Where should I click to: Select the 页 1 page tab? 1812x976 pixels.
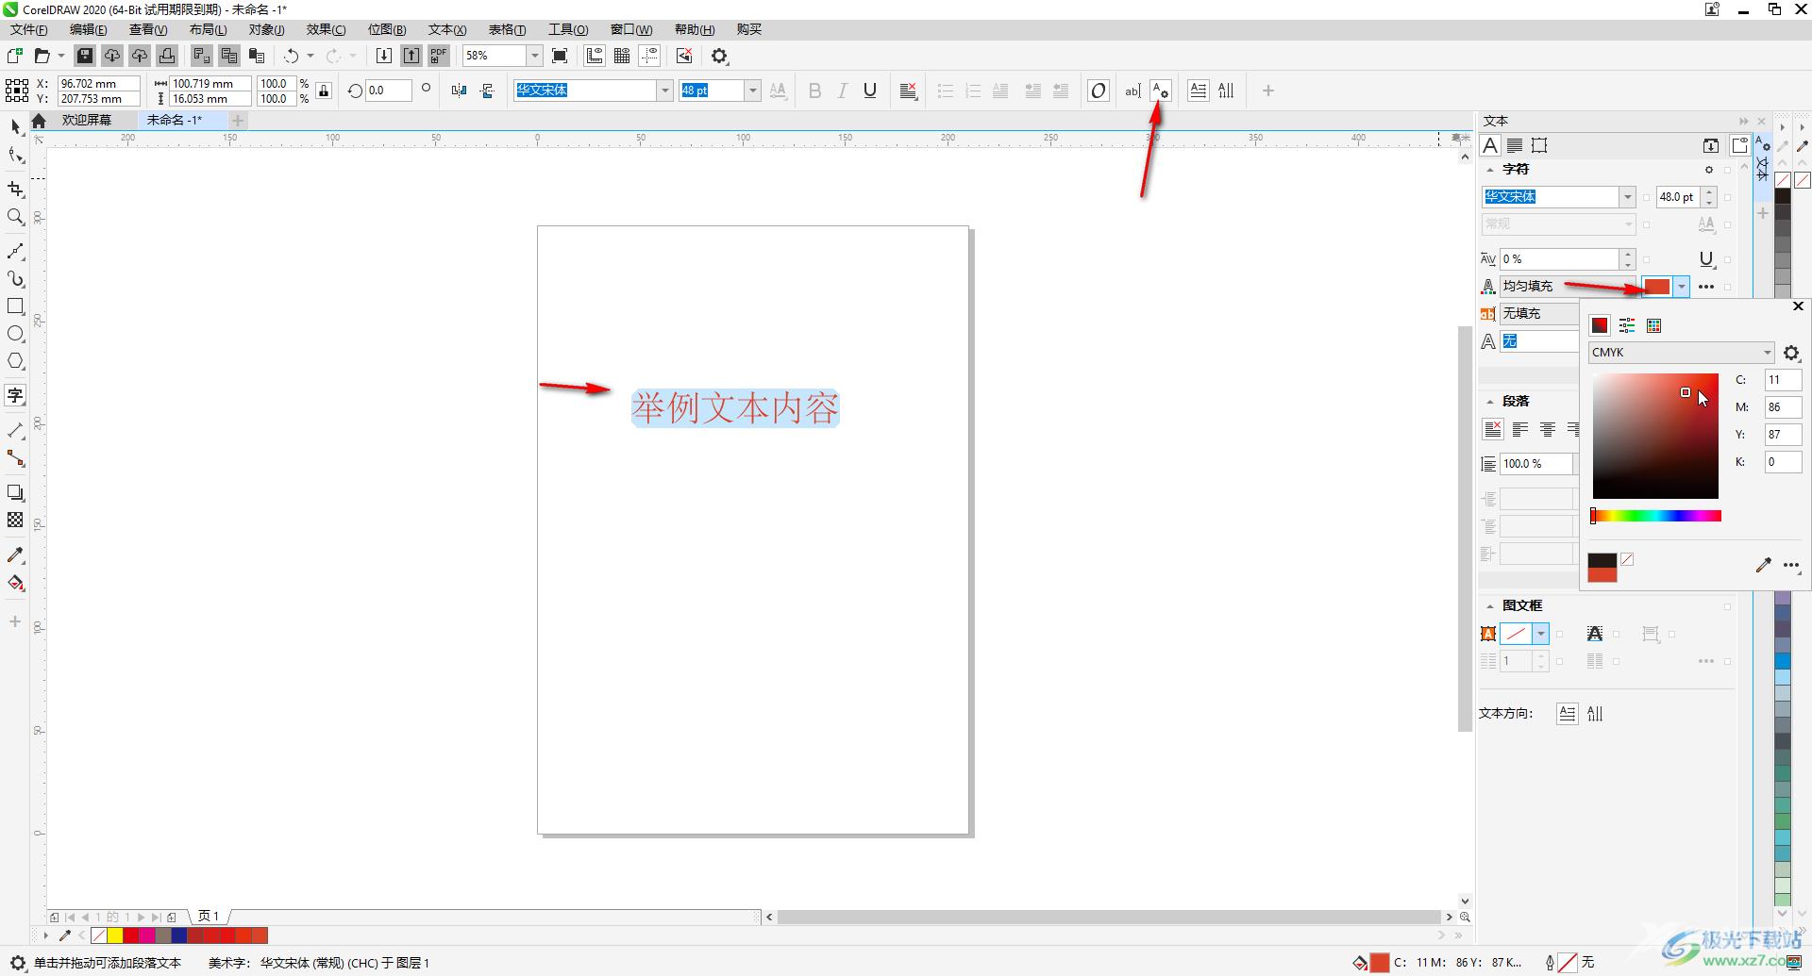[209, 916]
